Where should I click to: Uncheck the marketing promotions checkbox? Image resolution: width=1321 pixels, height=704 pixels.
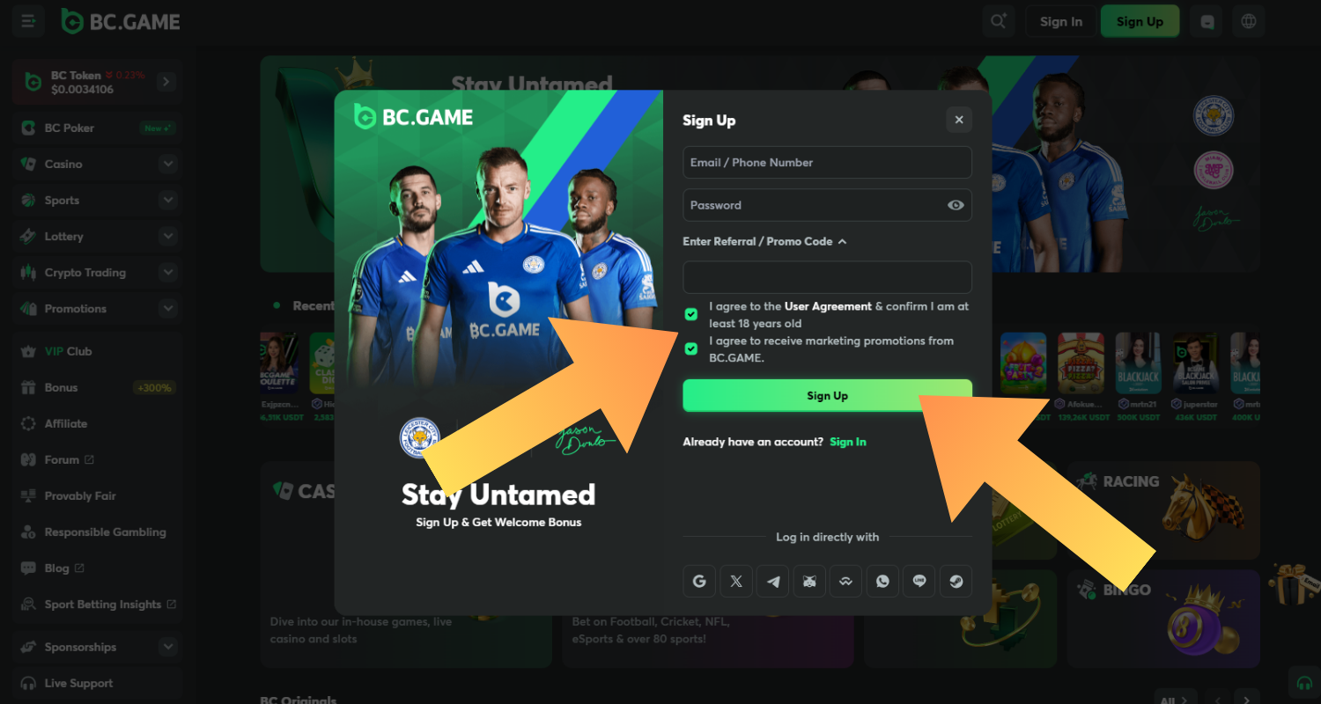(x=691, y=349)
